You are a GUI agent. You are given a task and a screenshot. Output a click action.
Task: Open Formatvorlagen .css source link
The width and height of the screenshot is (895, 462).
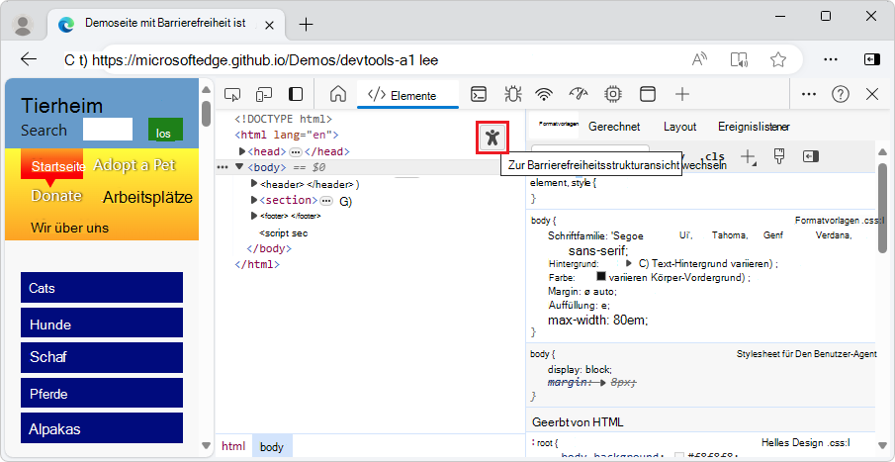tap(839, 221)
